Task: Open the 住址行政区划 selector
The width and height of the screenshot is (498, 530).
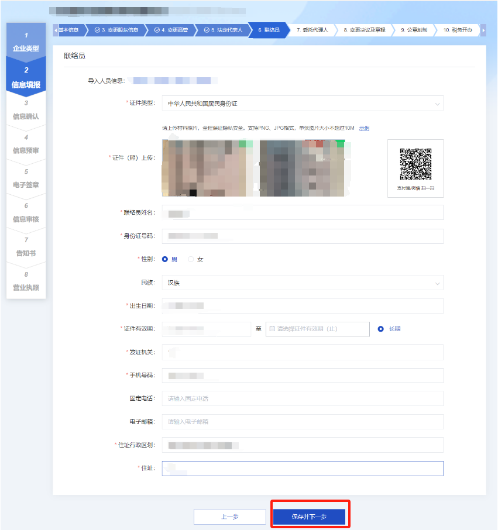Action: [302, 445]
